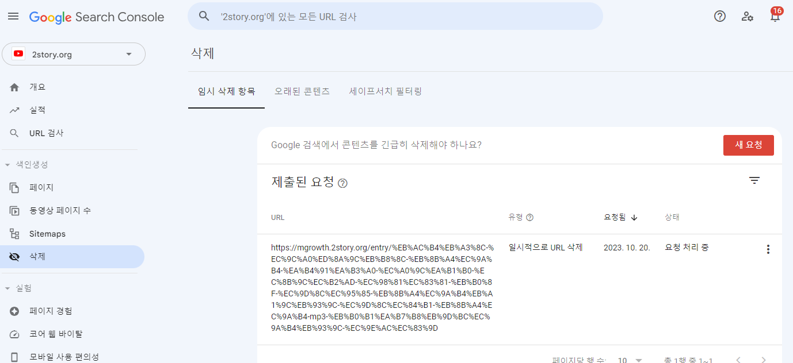
Task: Open user and permission settings icon
Action: click(x=748, y=16)
